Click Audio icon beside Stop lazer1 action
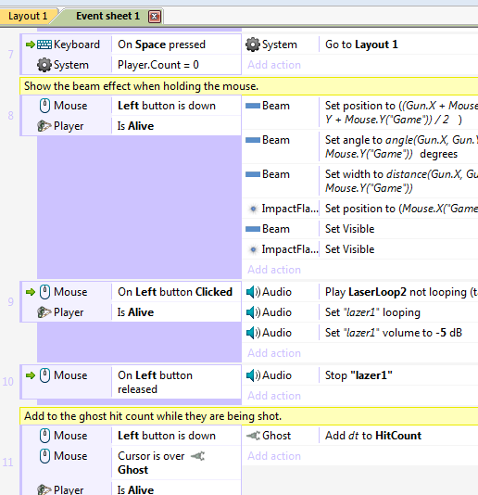Screen dimensions: 478x495 coord(253,375)
